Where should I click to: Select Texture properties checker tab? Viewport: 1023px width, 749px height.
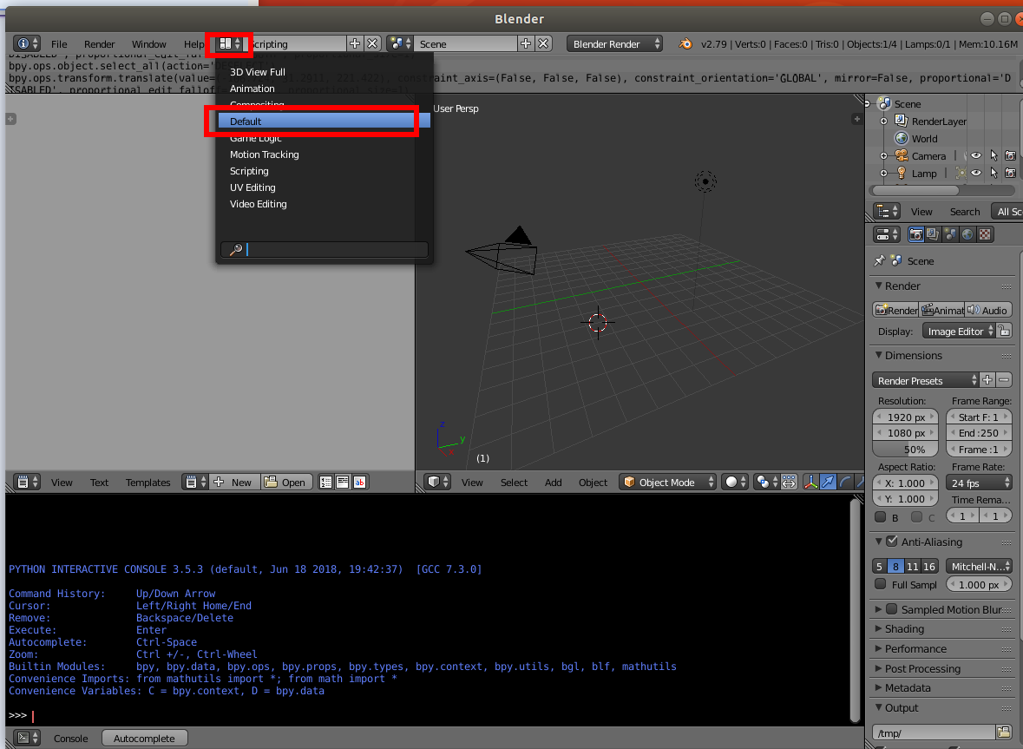pos(985,234)
